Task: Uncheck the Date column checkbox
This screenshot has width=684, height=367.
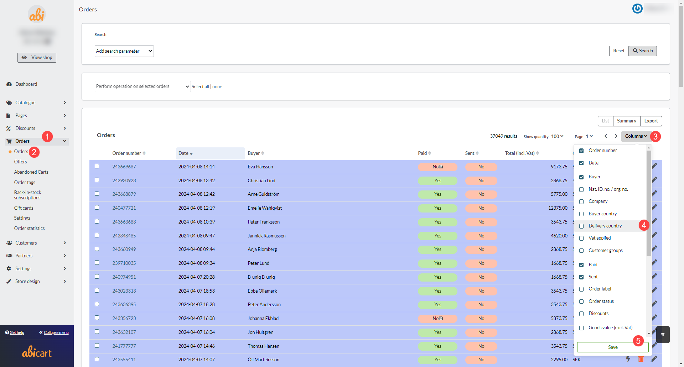Action: tap(581, 163)
